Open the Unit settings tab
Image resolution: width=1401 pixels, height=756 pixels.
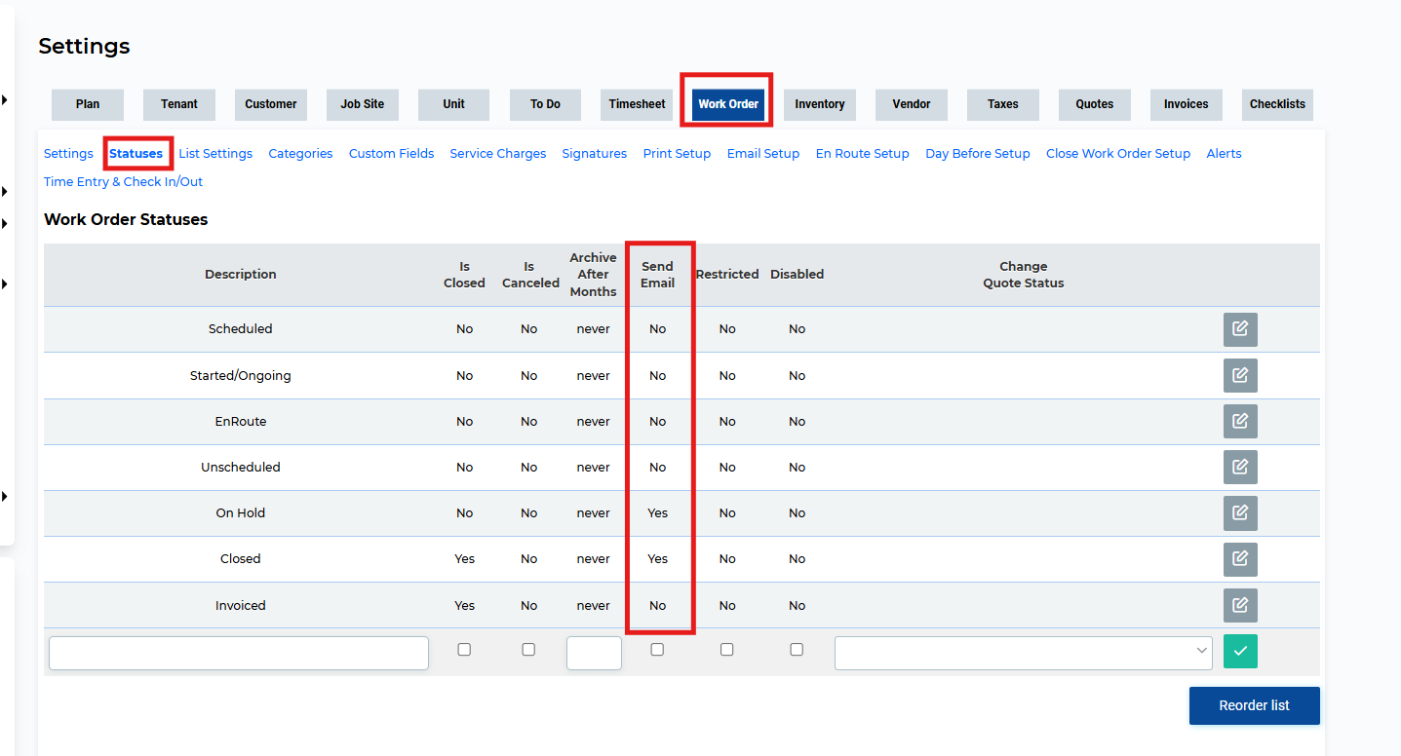point(454,104)
